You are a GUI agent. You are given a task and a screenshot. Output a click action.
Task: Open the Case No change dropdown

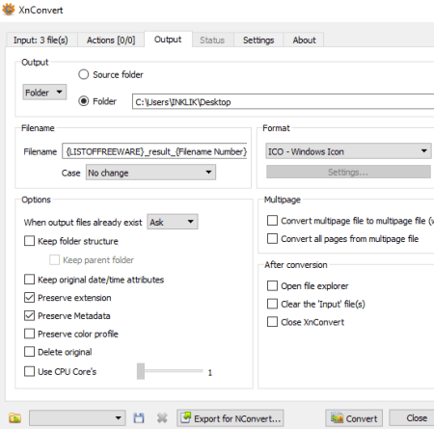tap(150, 173)
